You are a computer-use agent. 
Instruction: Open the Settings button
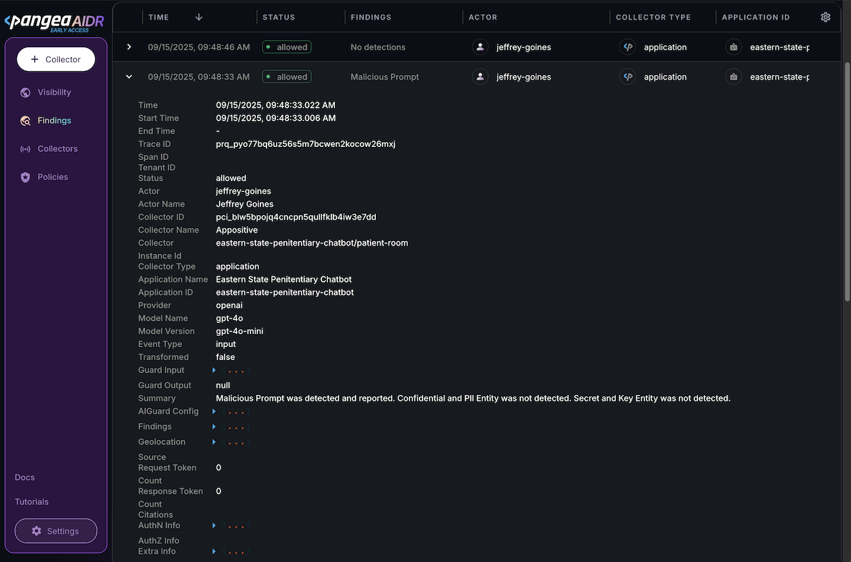[56, 531]
